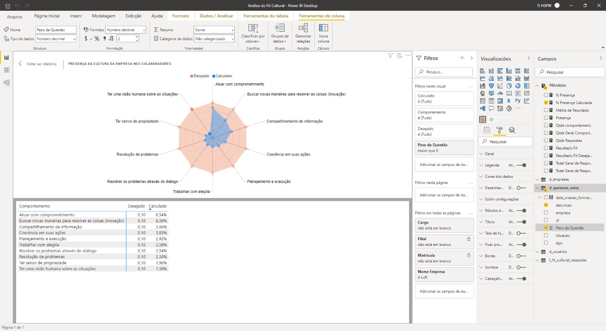Open the Report view from the left sidebar
The height and width of the screenshot is (331, 606).
[6, 57]
